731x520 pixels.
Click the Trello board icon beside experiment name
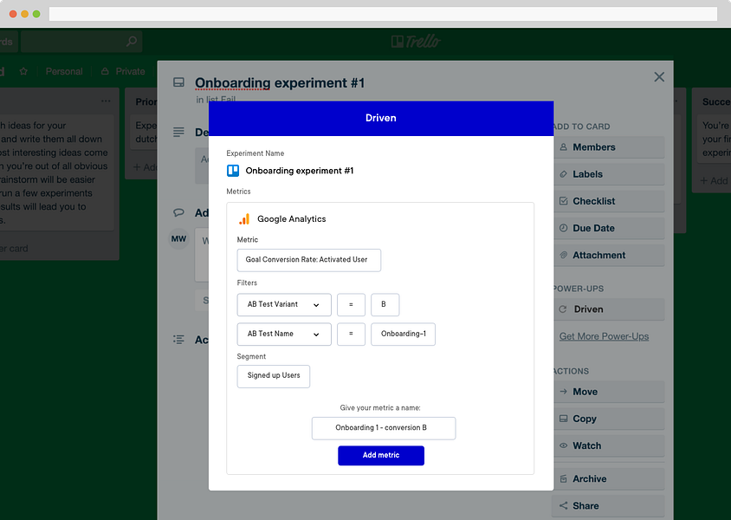[233, 171]
